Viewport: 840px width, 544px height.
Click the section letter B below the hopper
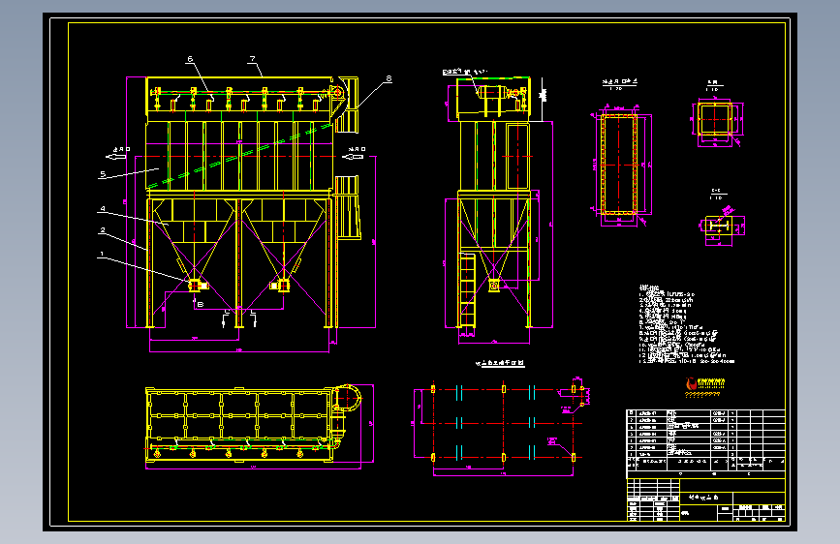pyautogui.click(x=201, y=304)
